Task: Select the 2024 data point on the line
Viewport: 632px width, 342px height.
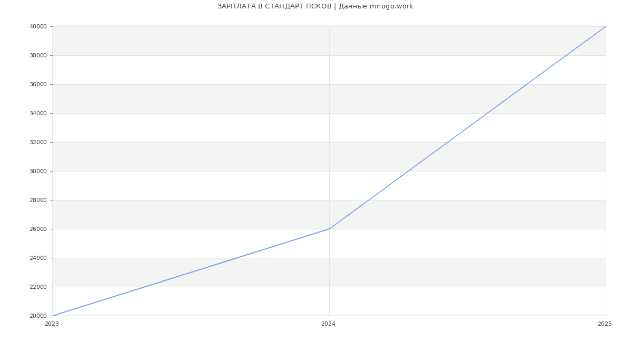Action: pos(329,229)
